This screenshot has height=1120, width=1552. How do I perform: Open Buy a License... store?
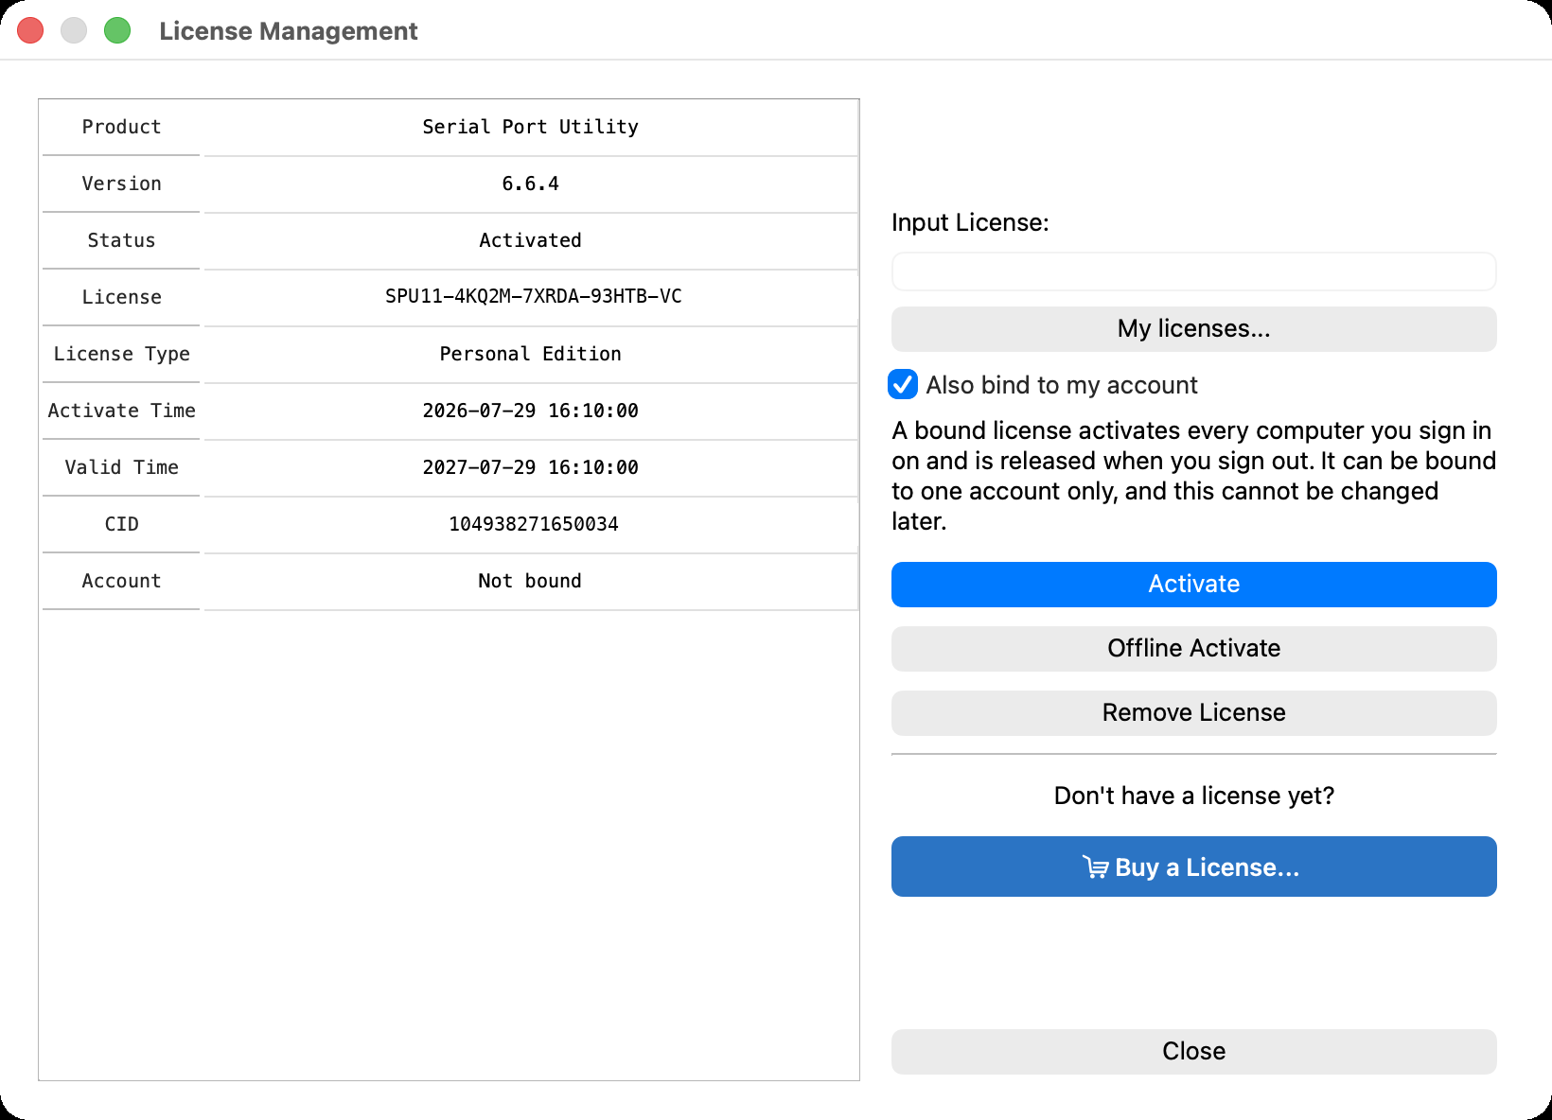[x=1193, y=866]
